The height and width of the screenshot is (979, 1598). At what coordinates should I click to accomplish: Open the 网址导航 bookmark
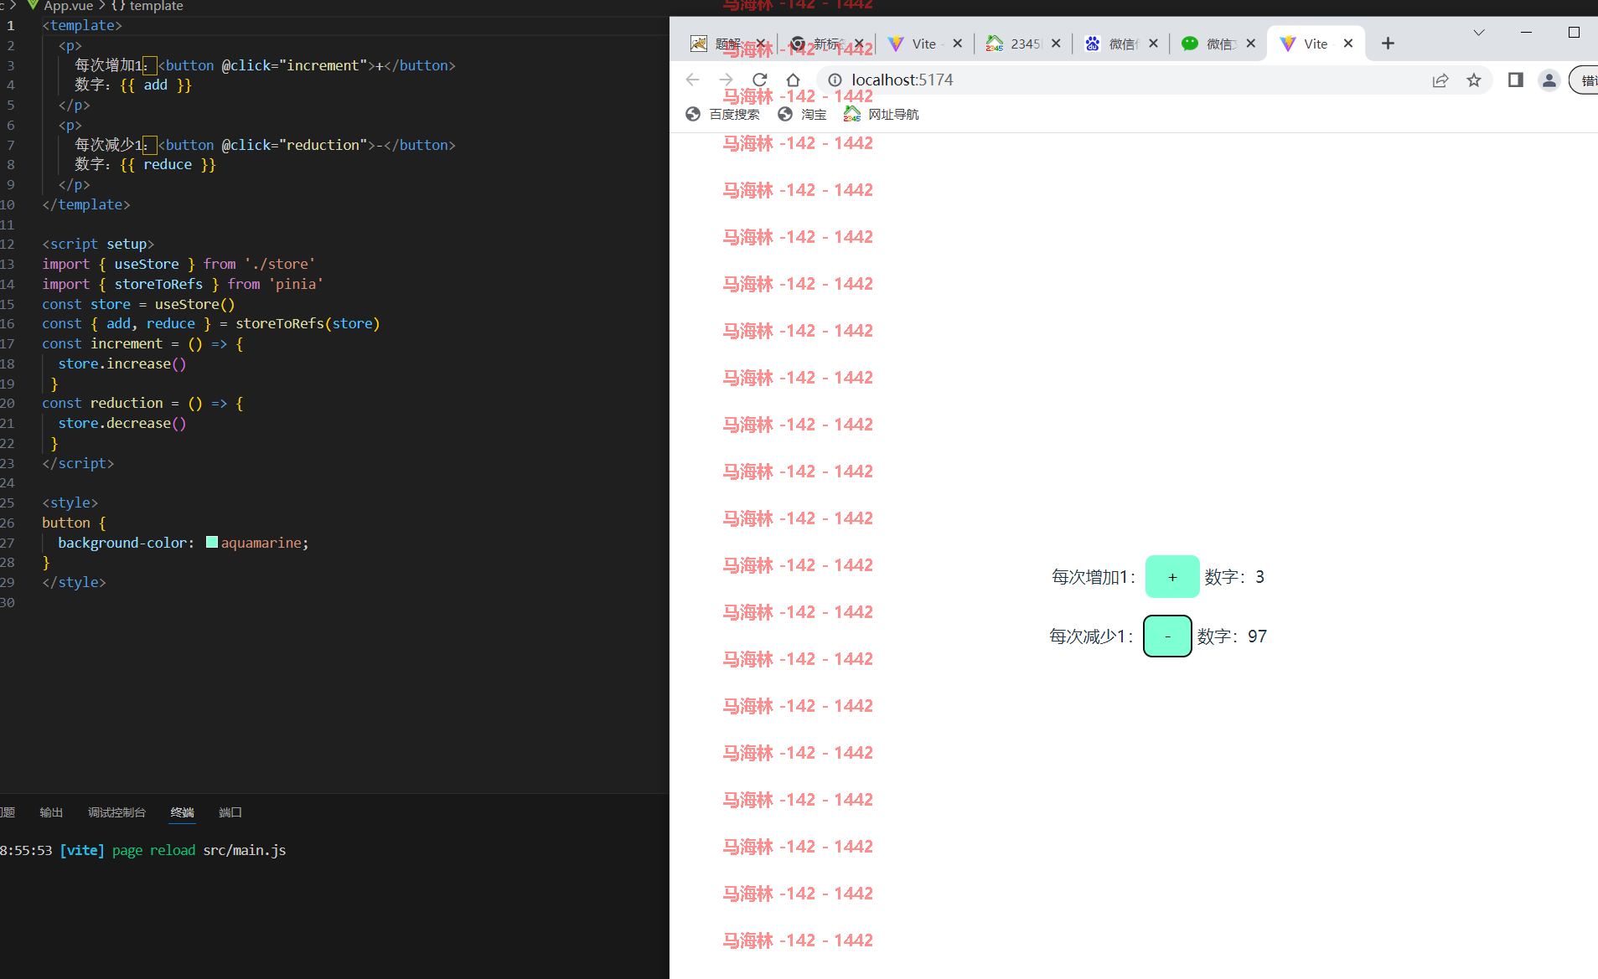point(882,114)
